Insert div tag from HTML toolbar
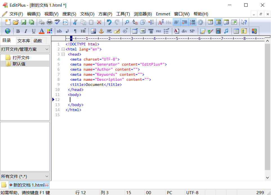The width and height of the screenshot is (271, 195). point(184,31)
